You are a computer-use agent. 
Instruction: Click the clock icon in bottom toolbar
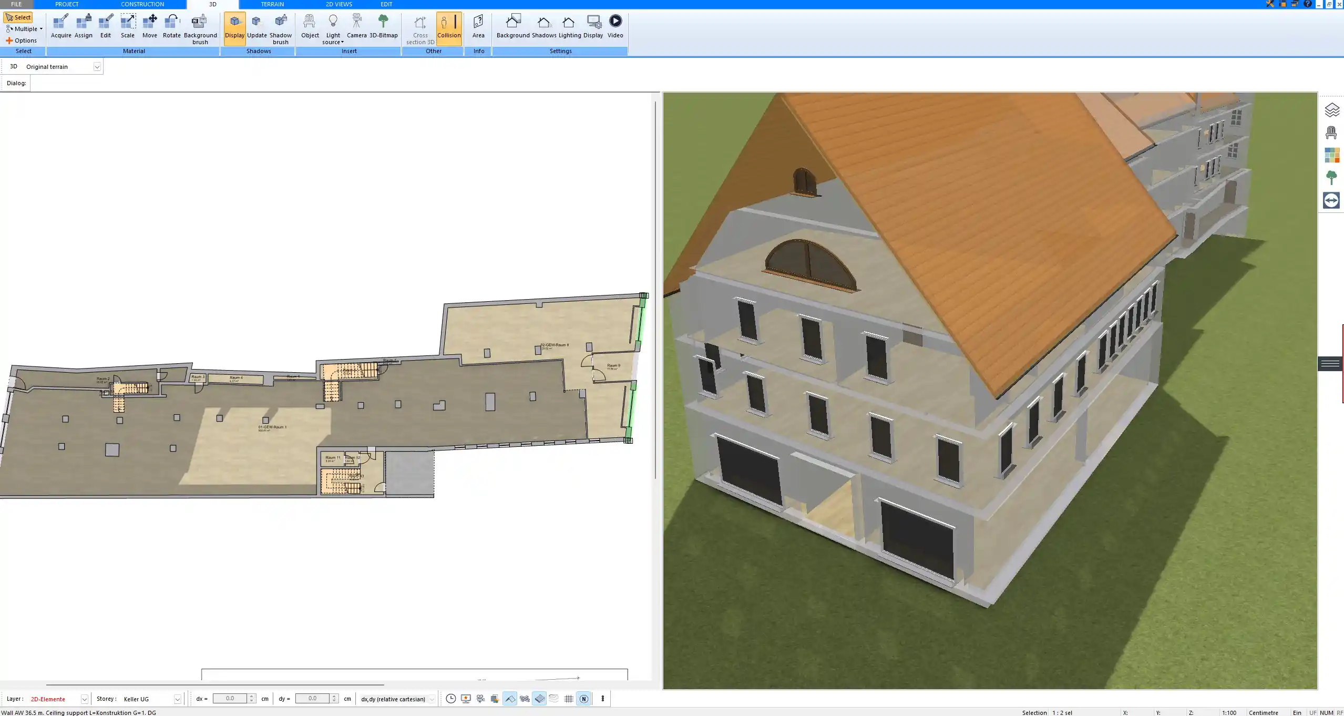point(450,699)
